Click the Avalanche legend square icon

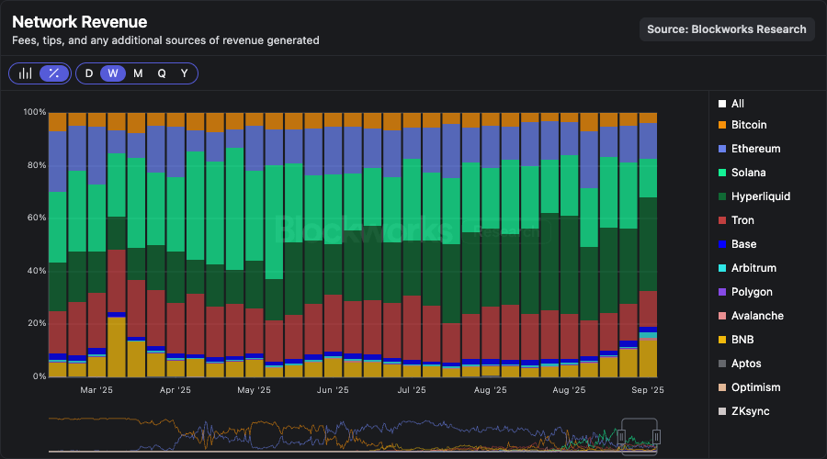click(723, 316)
